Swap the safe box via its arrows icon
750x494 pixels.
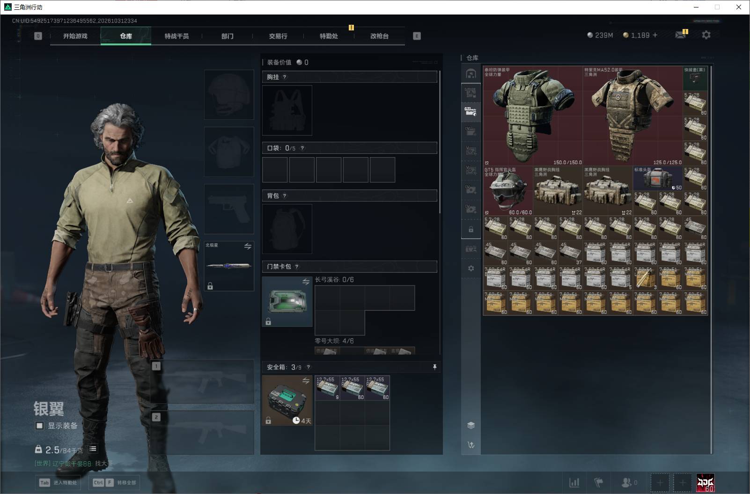306,381
